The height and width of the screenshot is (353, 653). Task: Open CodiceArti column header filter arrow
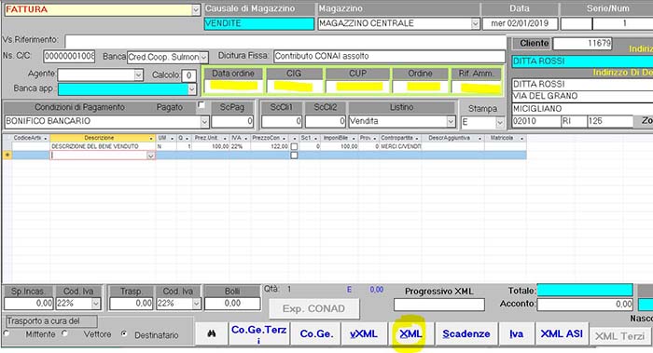coord(46,138)
